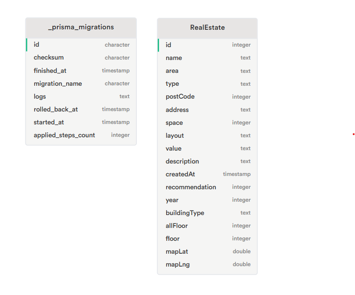Screen dimensions: 355x295
Task: Click the mapLng column row
Action: 207,264
